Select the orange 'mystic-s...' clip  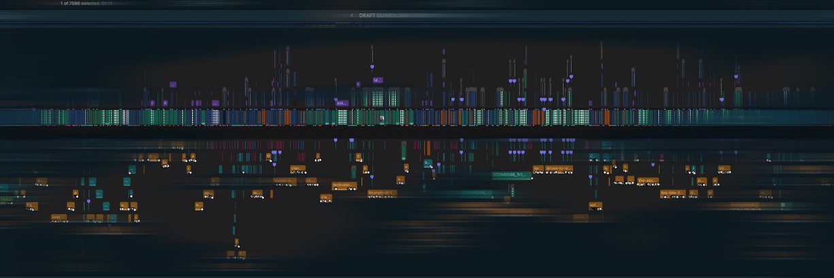coord(284,181)
